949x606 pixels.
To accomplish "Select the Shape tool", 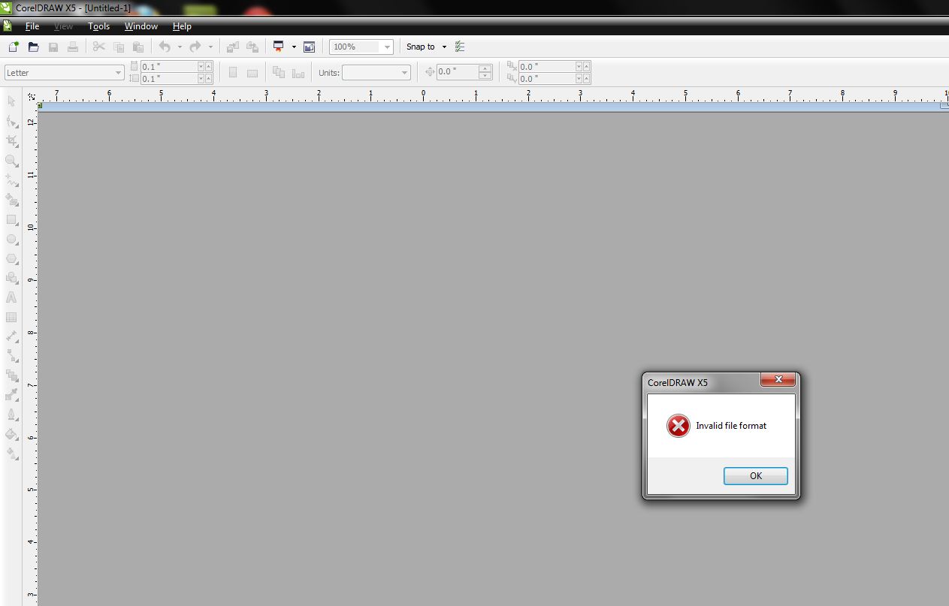I will coord(12,121).
